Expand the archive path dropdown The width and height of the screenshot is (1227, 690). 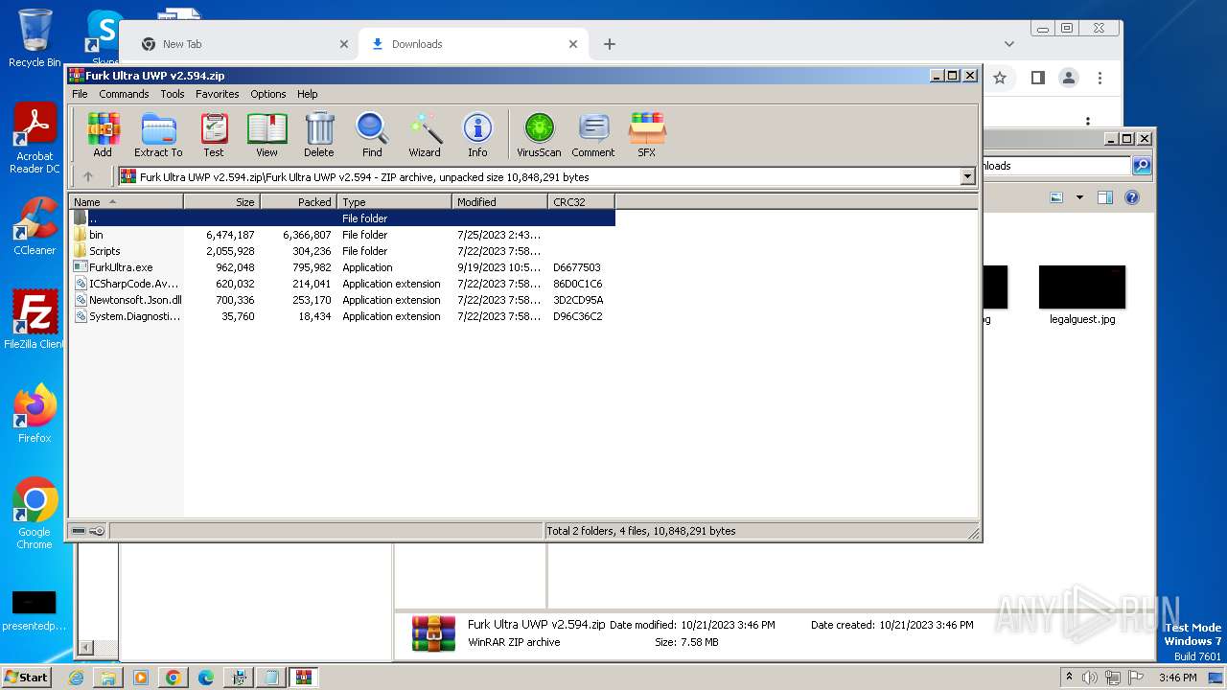pos(967,176)
